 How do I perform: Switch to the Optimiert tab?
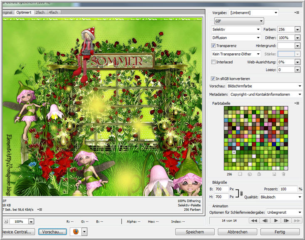pos(24,12)
